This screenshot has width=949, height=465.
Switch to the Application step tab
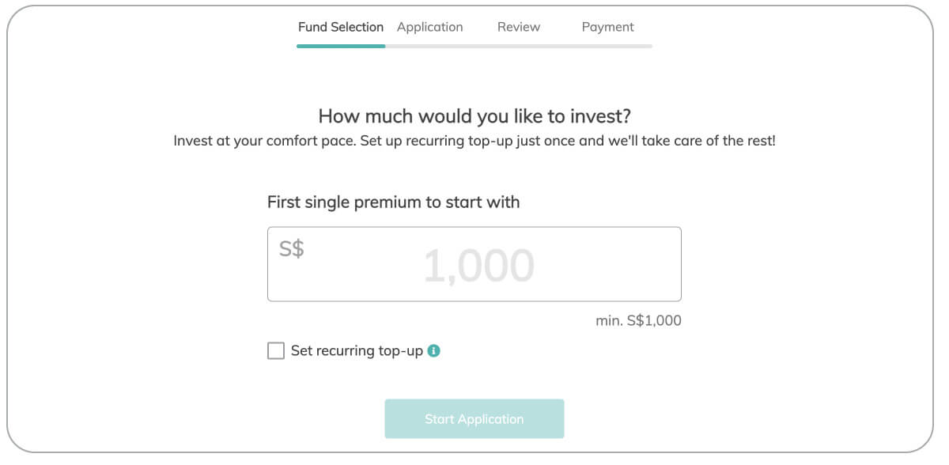[429, 27]
